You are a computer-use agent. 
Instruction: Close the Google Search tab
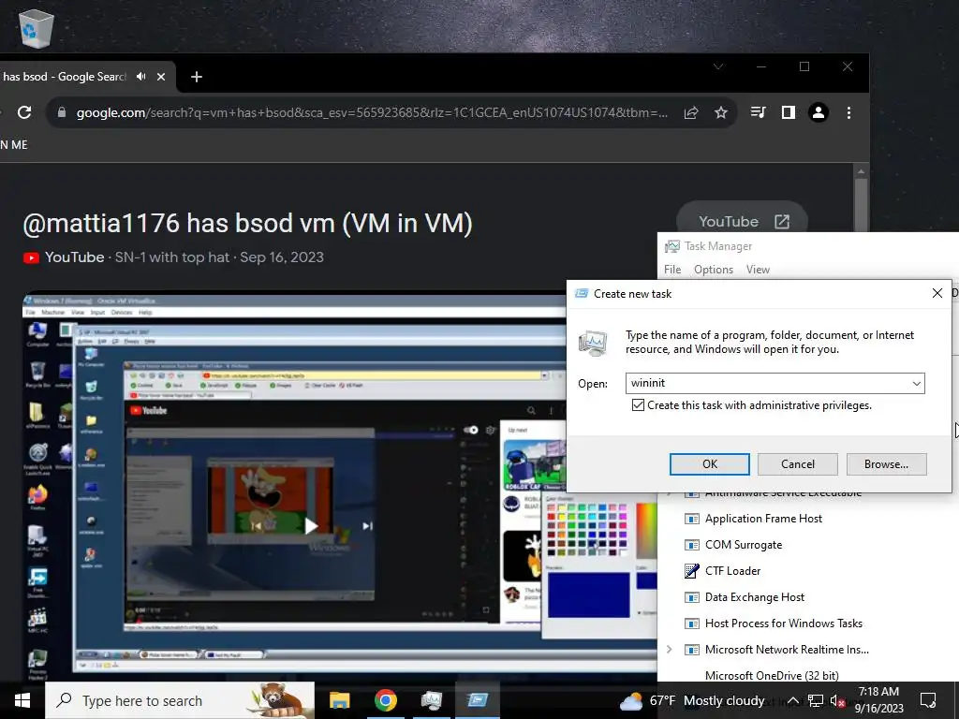161,77
